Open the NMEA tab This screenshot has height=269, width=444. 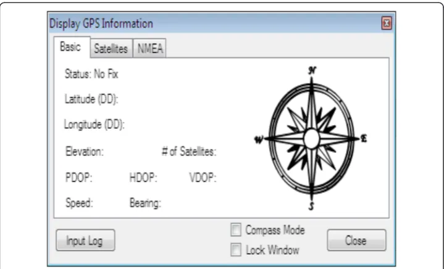150,48
